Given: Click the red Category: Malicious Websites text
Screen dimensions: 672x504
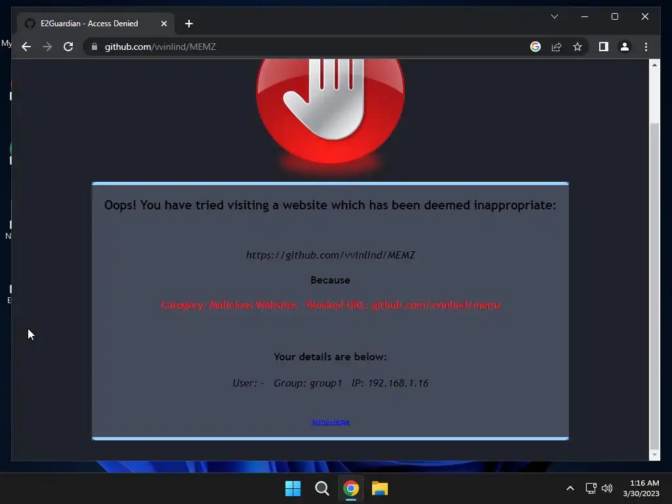Looking at the screenshot, I should 229,305.
